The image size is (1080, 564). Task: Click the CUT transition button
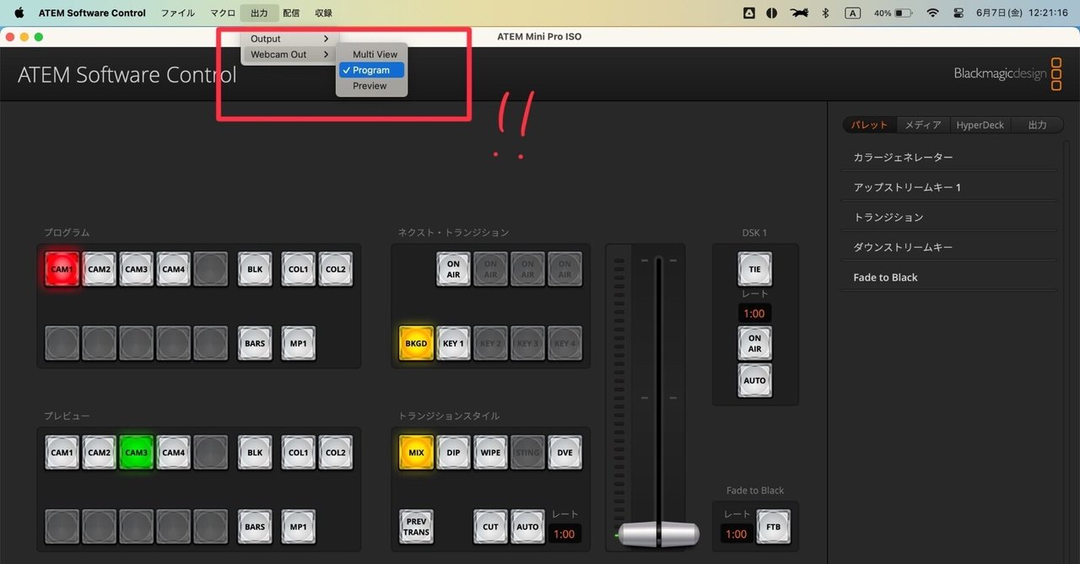click(x=490, y=526)
